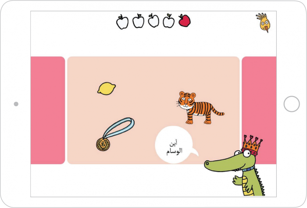
Task: Choose the orange striped tiger
Action: (x=200, y=108)
